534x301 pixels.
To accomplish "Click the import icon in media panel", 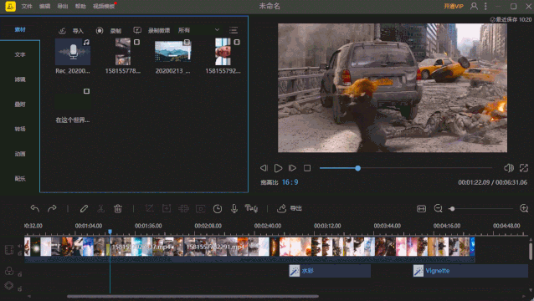I will pos(62,31).
